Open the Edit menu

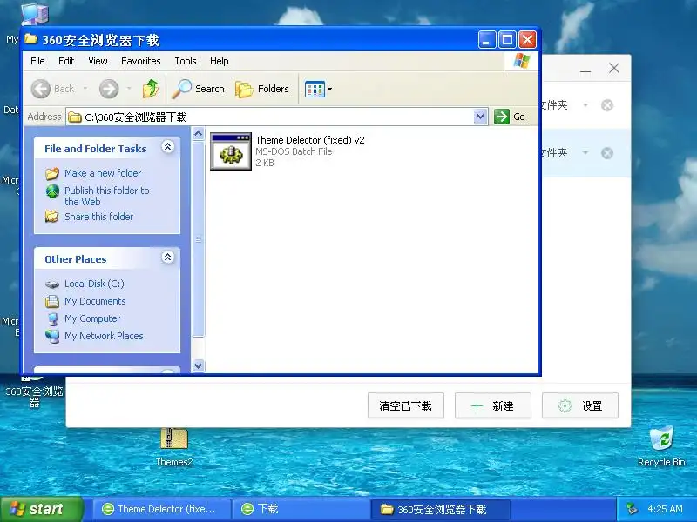pyautogui.click(x=66, y=61)
